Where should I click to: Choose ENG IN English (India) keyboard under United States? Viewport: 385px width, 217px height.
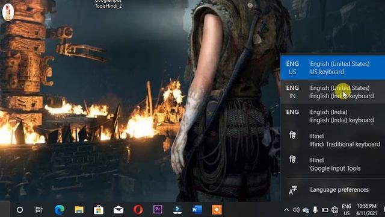[333, 92]
